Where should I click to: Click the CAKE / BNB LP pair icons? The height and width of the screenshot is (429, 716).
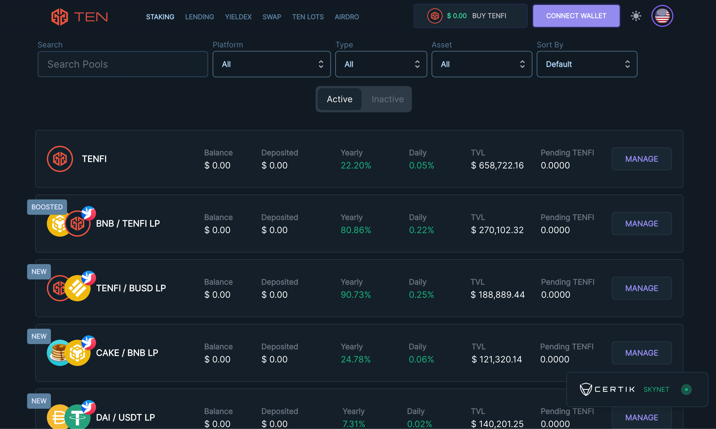coord(71,351)
